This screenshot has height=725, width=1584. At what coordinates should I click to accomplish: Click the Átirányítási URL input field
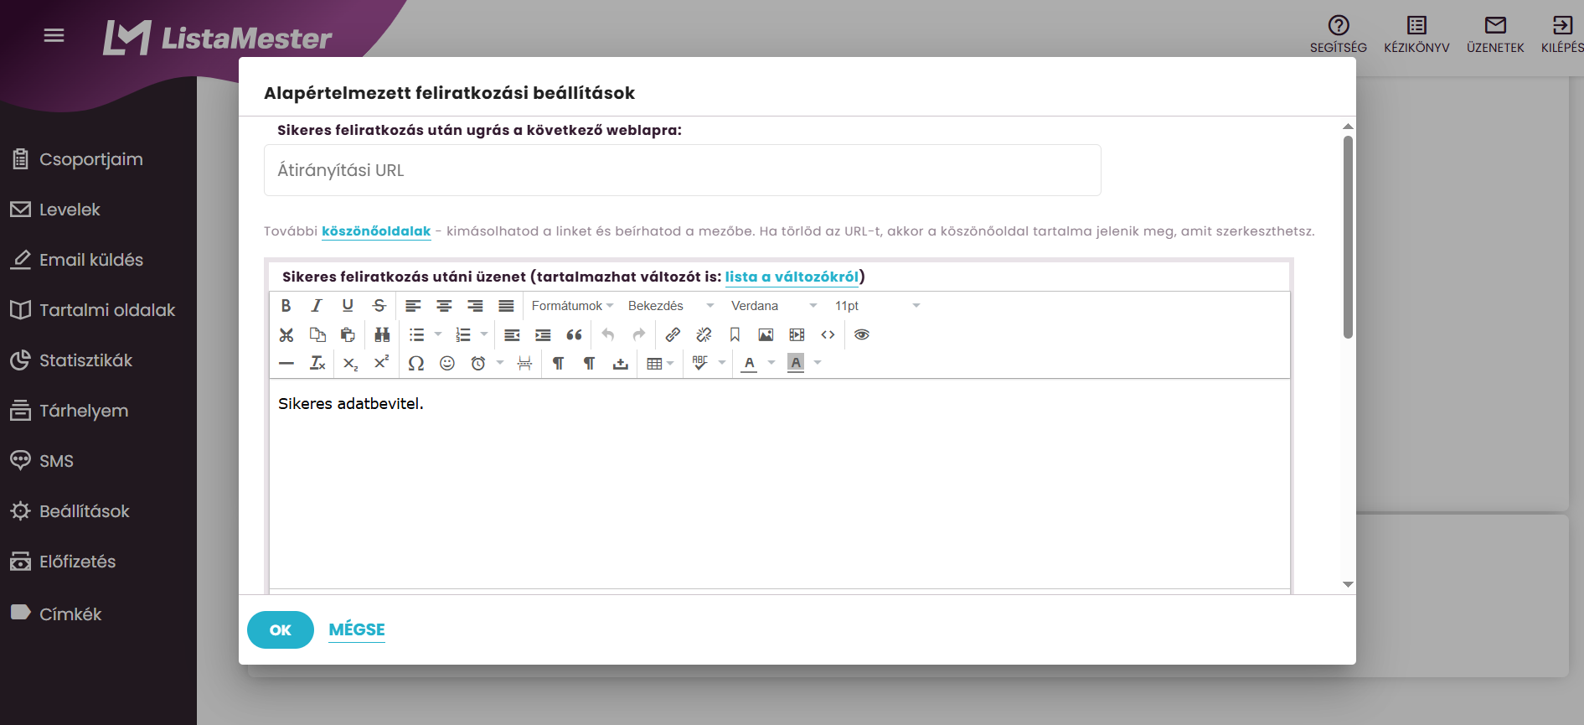[683, 170]
